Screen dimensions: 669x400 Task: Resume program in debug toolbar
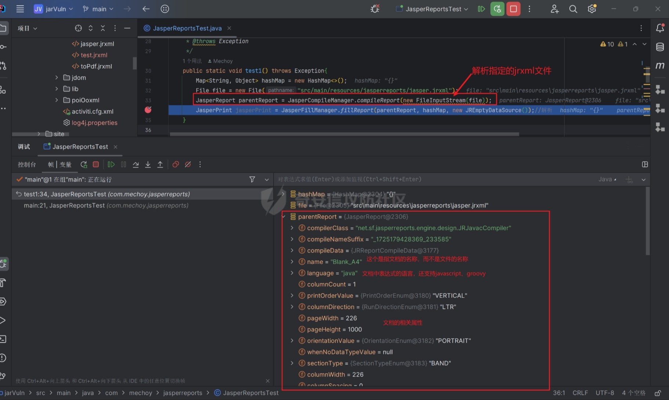tap(111, 165)
